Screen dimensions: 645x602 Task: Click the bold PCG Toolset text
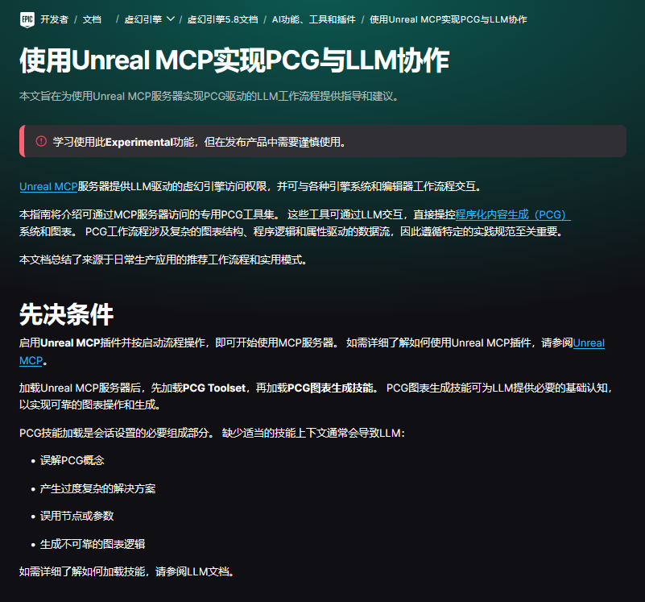(x=214, y=388)
